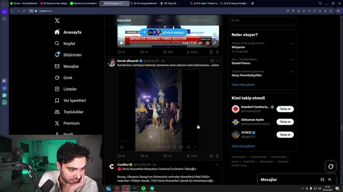Viewport: 343px width, 192px height.
Task: Repost the top post with 1 B reposts
Action: point(144,52)
